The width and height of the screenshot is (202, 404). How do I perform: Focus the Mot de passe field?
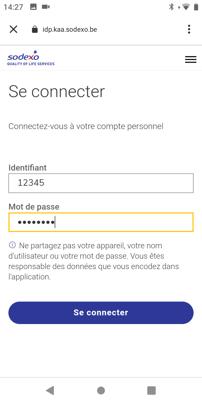(x=101, y=222)
